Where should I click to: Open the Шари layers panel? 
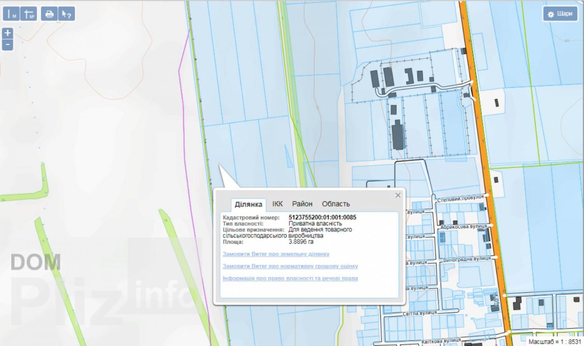[x=560, y=14]
